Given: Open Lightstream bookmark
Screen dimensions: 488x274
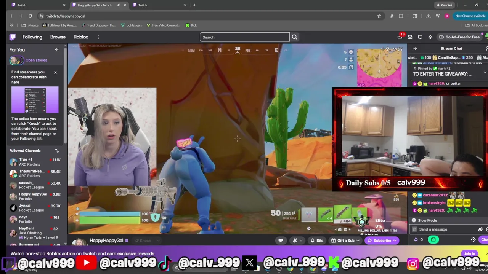Looking at the screenshot, I should [132, 25].
